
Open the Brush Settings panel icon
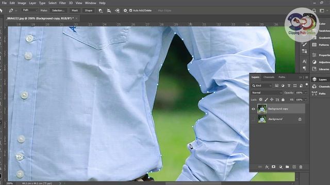pyautogui.click(x=304, y=51)
